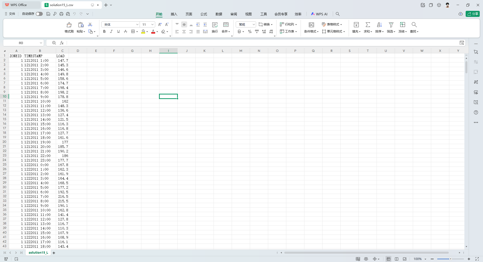Viewport: 483px width, 262px height.
Task: Open the Data (数据) ribbon tab
Action: pyautogui.click(x=219, y=14)
